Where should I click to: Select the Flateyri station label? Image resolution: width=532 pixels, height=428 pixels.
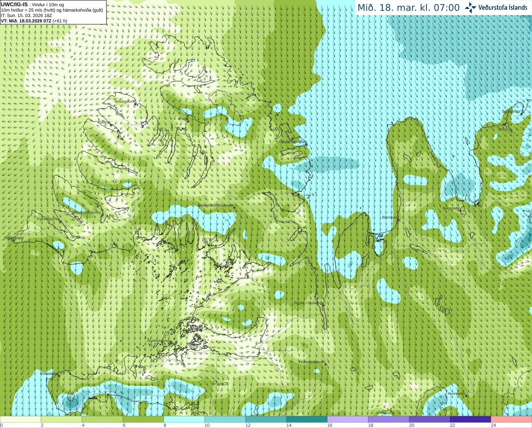coord(104,122)
